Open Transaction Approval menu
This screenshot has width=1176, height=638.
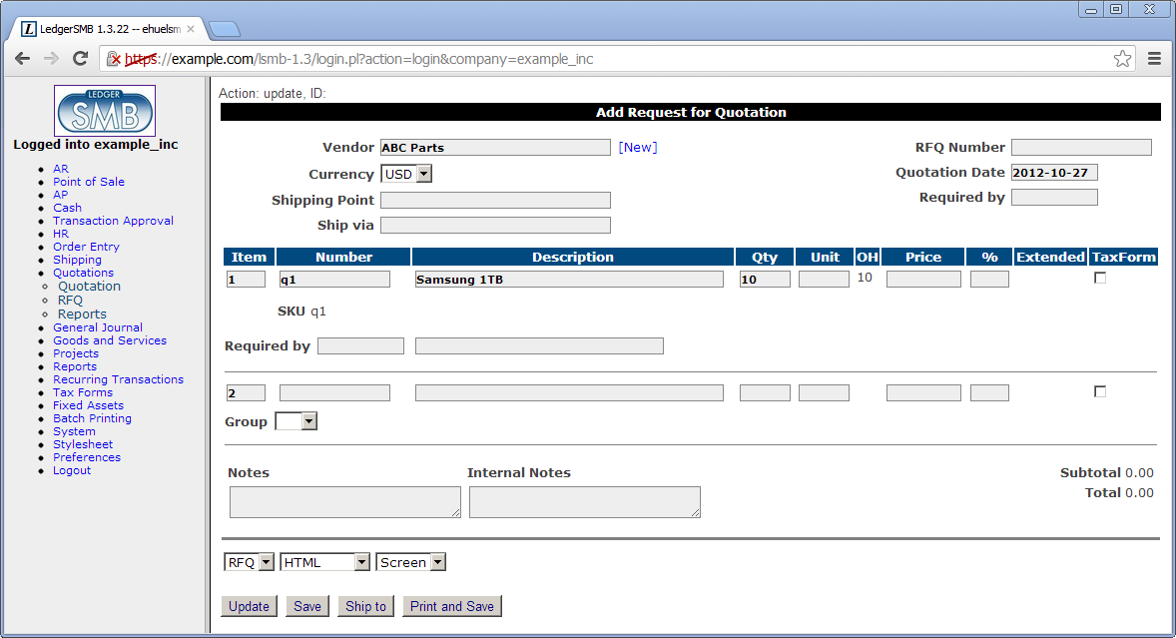click(x=113, y=221)
